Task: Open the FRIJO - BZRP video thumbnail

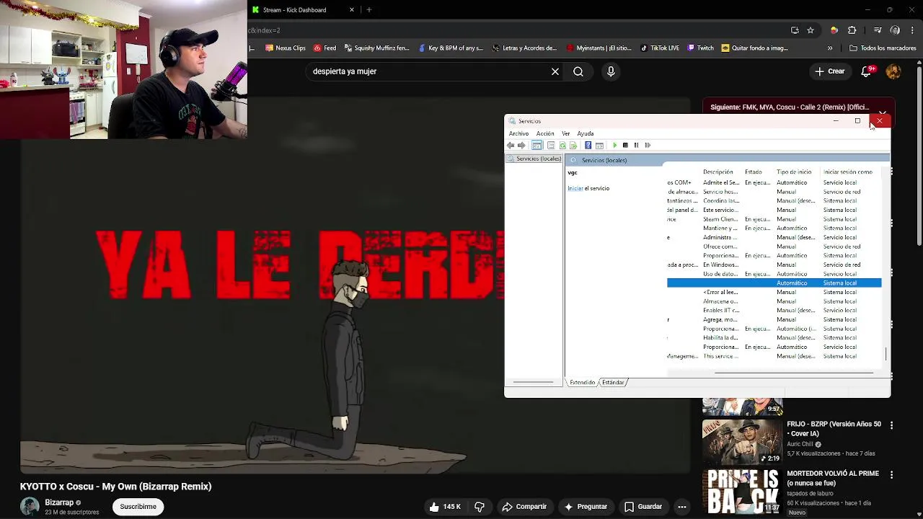Action: tap(742, 443)
